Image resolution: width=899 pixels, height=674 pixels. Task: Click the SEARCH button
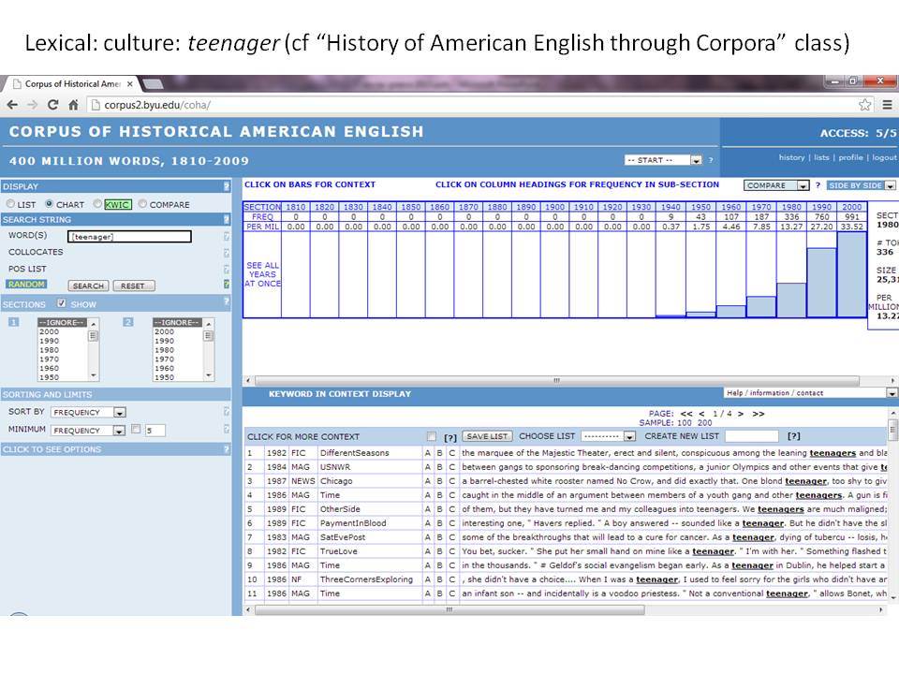(x=88, y=286)
